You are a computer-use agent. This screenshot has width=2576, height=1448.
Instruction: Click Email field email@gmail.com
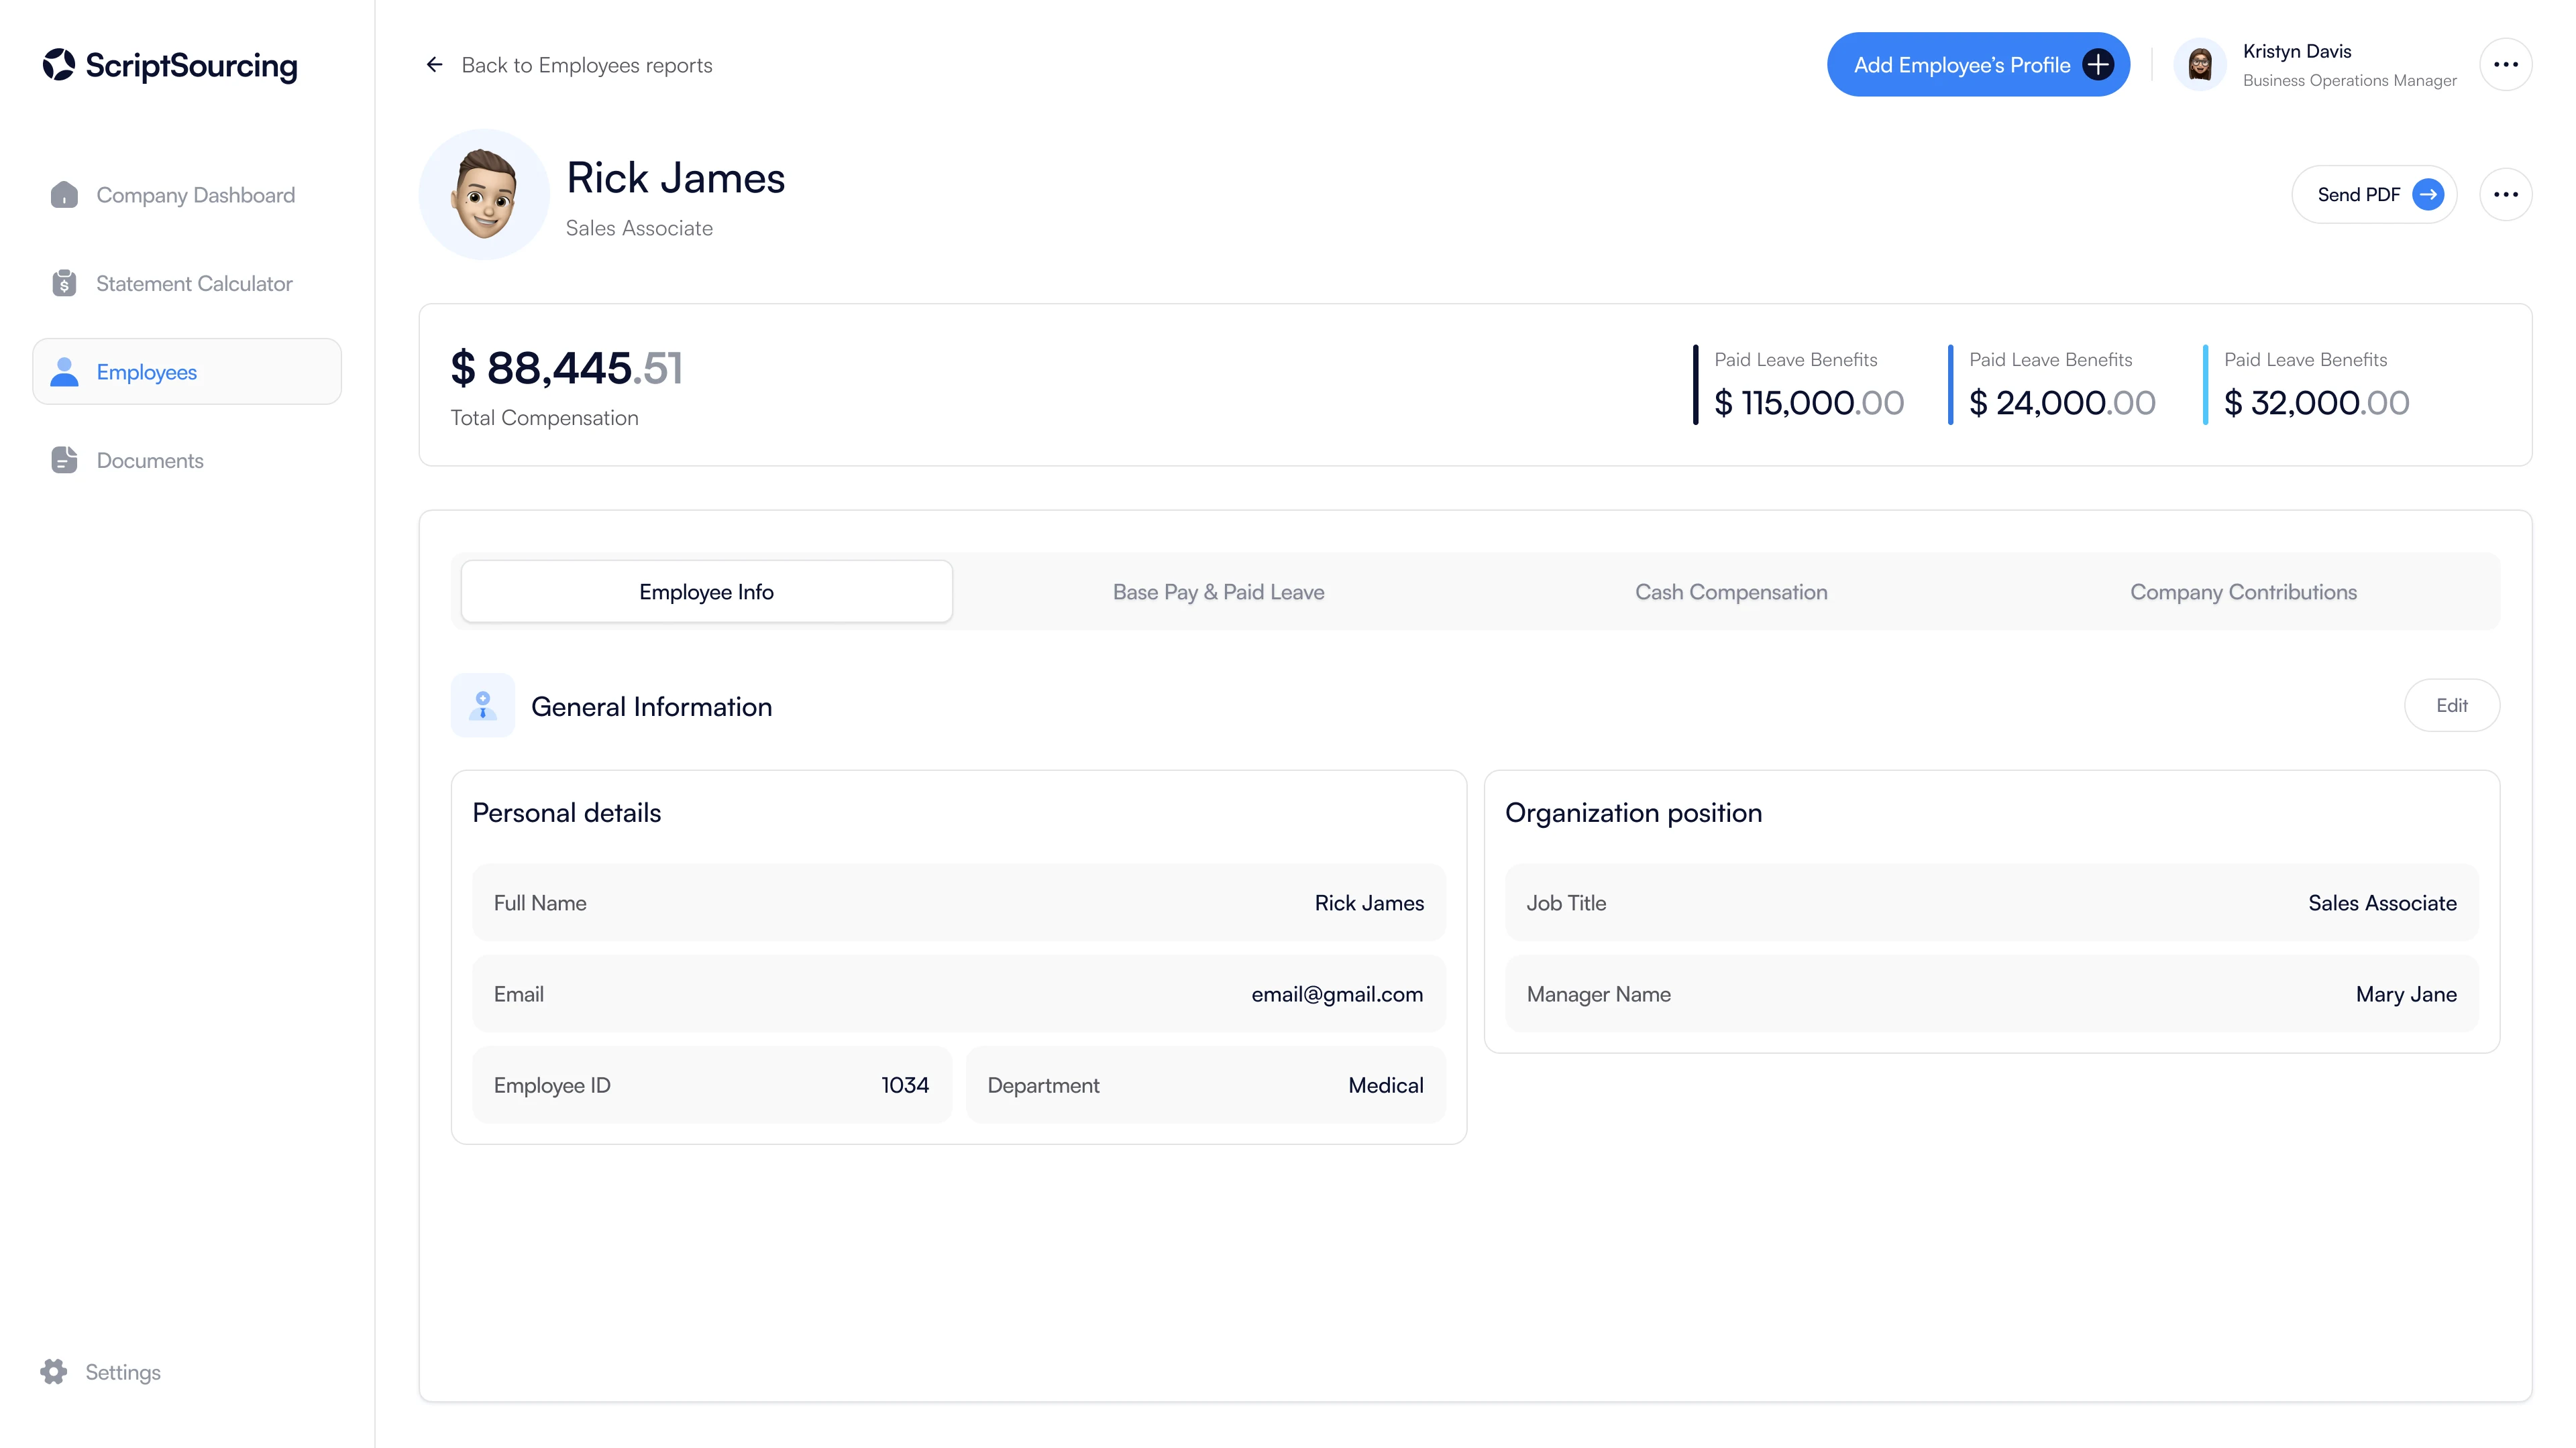pos(959,993)
